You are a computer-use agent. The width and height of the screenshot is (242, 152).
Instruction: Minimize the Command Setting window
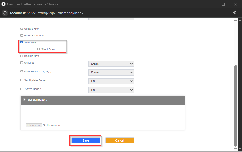(211, 4)
